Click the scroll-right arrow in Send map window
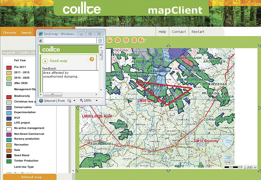Screen dimensions: 261x180 coord(96,94)
